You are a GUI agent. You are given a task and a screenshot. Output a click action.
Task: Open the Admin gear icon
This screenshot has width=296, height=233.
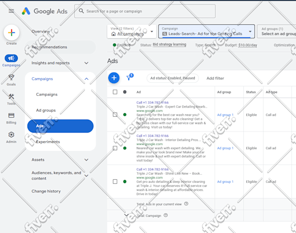[x=11, y=135]
